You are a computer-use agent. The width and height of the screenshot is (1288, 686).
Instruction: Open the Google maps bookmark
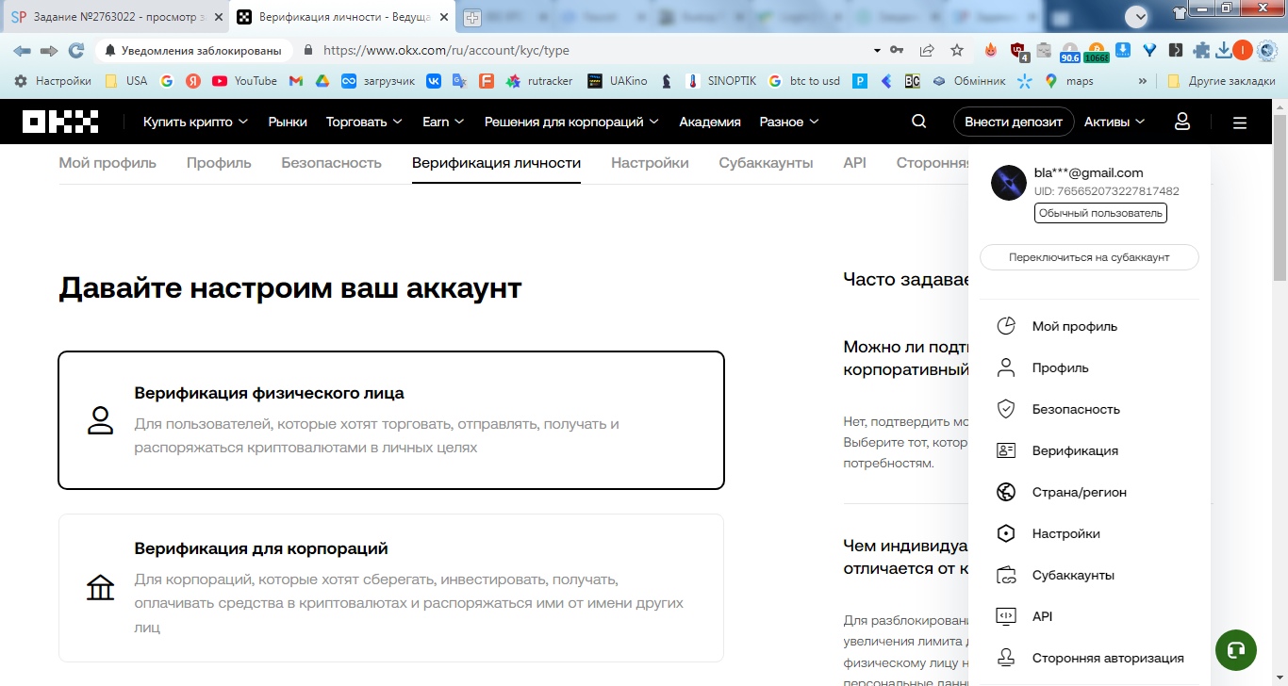tap(1069, 81)
